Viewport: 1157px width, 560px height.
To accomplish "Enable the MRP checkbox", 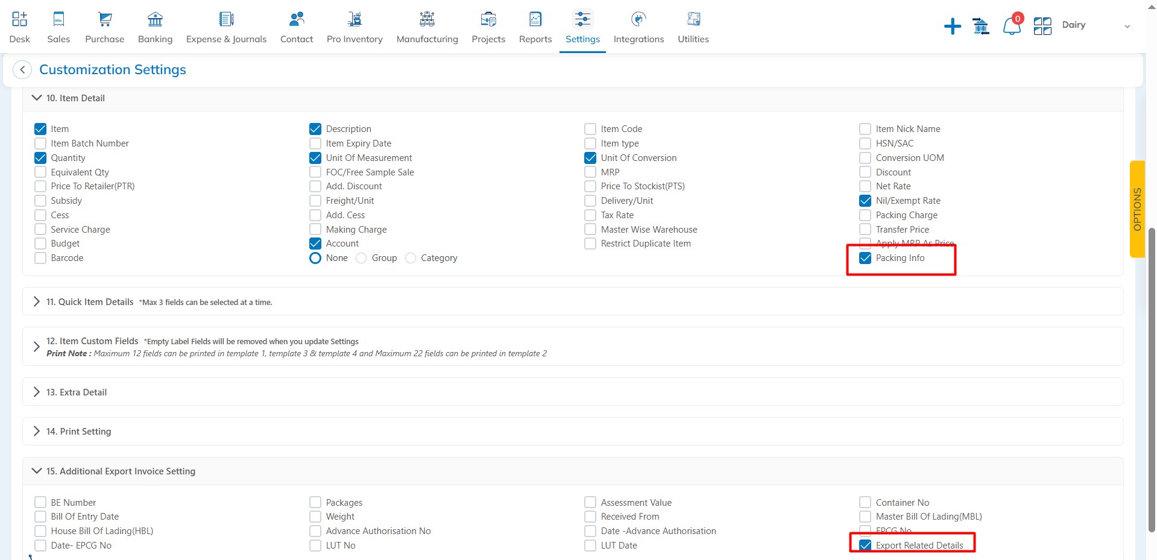I will 590,172.
